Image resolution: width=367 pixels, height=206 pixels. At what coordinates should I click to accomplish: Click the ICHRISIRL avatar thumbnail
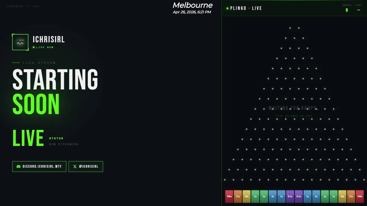(20, 42)
